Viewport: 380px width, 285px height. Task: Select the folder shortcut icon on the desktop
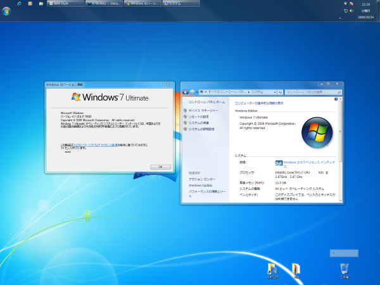click(x=273, y=271)
